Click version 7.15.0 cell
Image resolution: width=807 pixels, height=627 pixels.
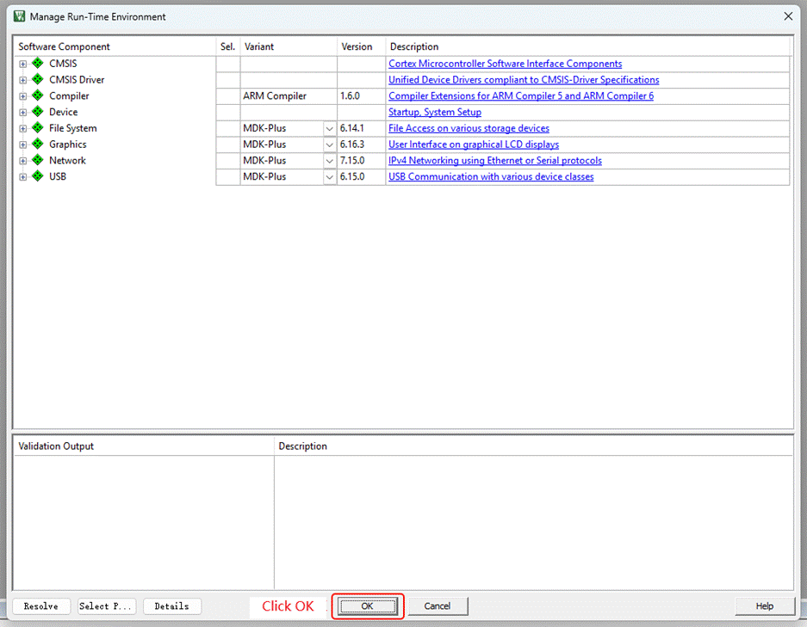[x=361, y=161]
